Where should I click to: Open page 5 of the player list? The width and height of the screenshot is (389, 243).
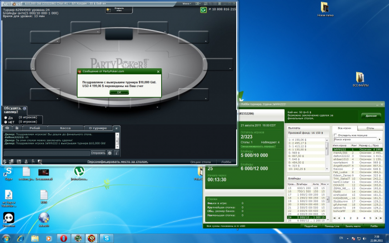click(x=371, y=218)
